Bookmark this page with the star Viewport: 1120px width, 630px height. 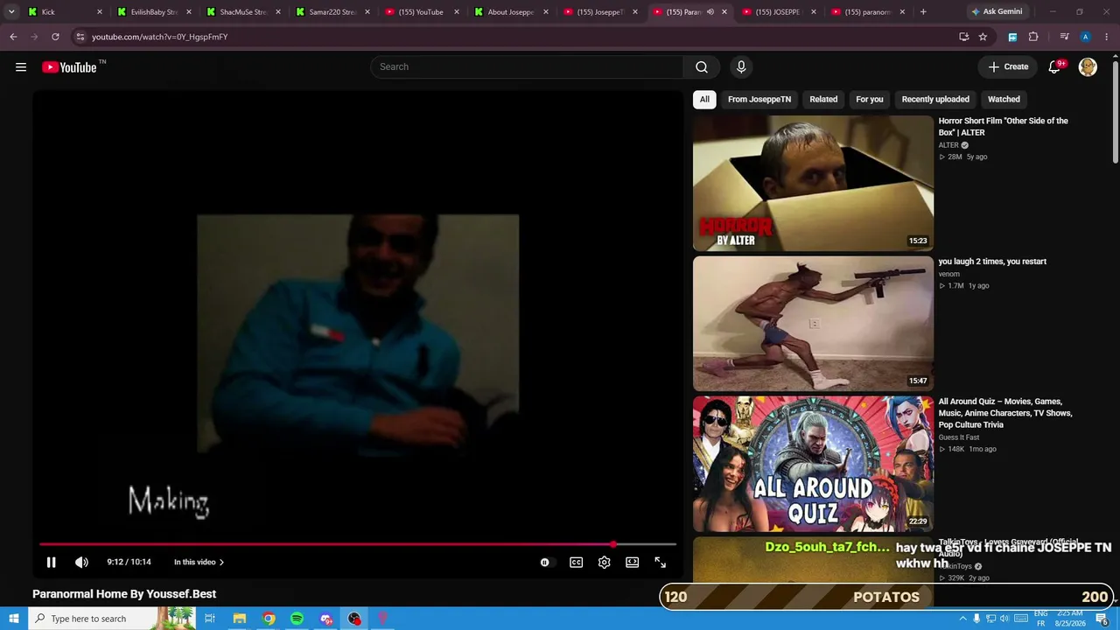983,37
